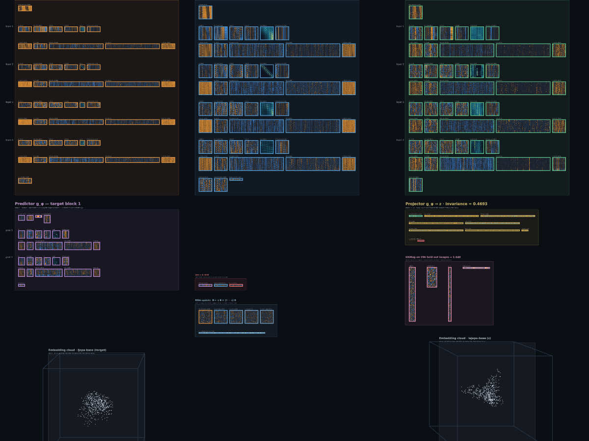Viewport: 589px width, 441px height.
Task: Click the red loss value heading above the loss panel
Action: tap(202, 275)
